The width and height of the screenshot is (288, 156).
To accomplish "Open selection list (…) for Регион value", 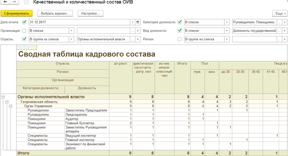I will point(279,39).
